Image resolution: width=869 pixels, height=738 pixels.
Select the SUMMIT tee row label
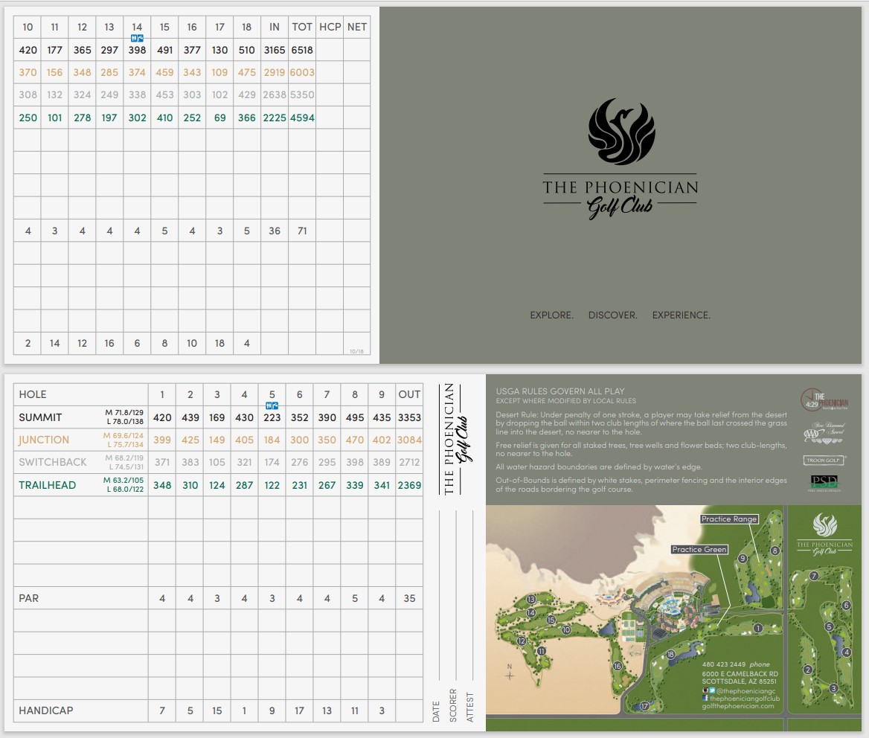point(40,417)
